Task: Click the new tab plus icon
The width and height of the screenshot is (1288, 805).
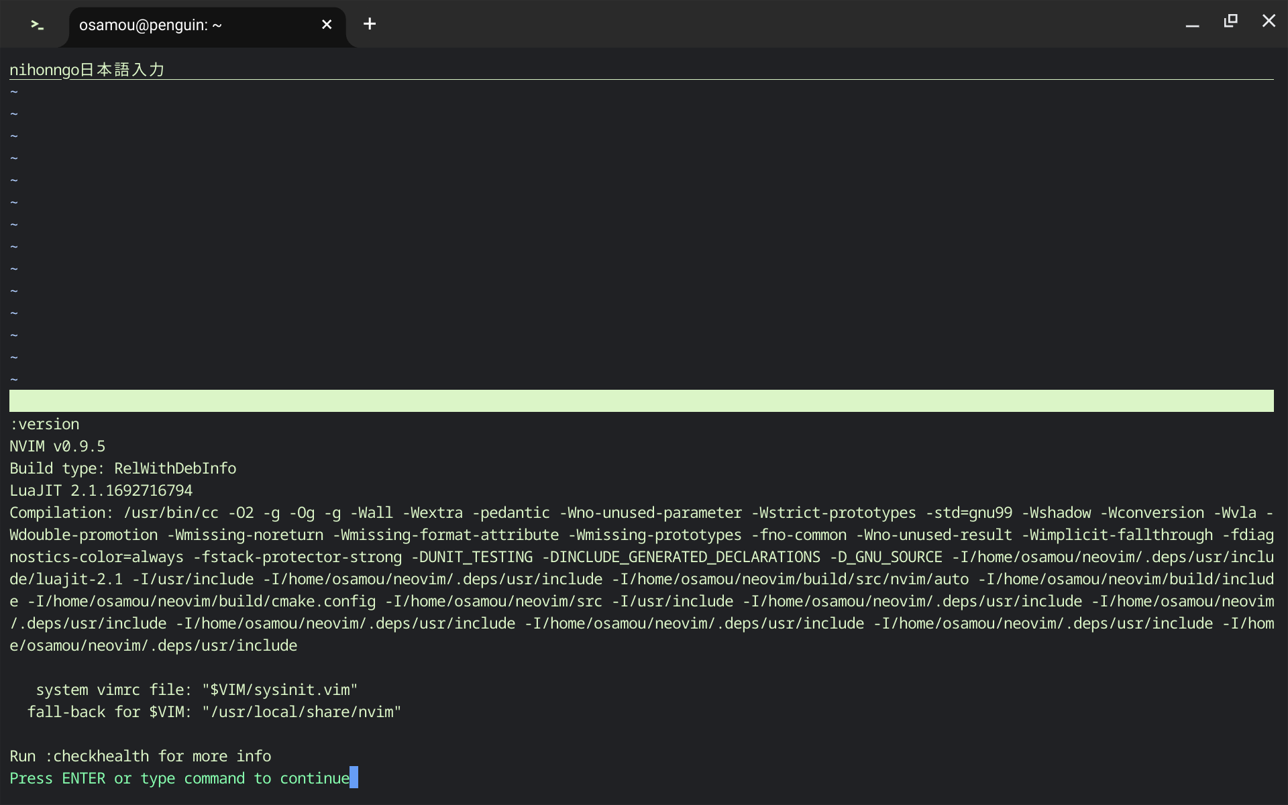Action: pyautogui.click(x=370, y=24)
